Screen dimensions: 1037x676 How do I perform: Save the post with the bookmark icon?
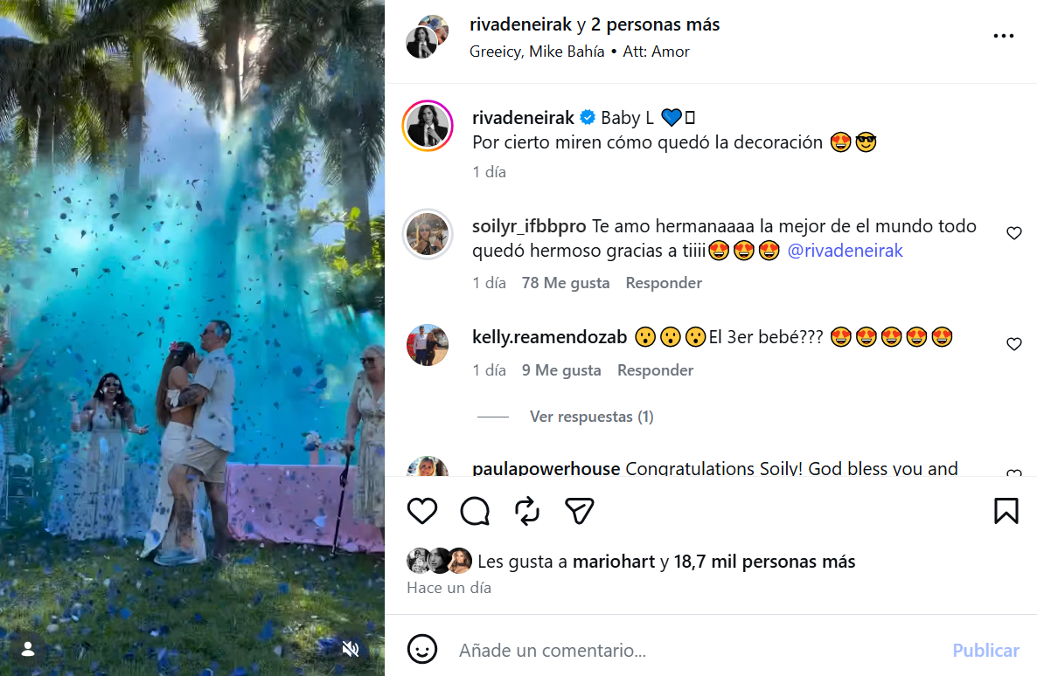pyautogui.click(x=1006, y=512)
